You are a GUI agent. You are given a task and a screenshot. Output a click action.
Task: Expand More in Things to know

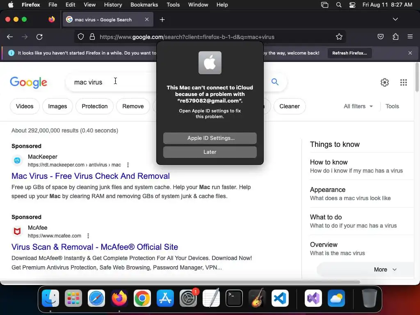click(385, 269)
